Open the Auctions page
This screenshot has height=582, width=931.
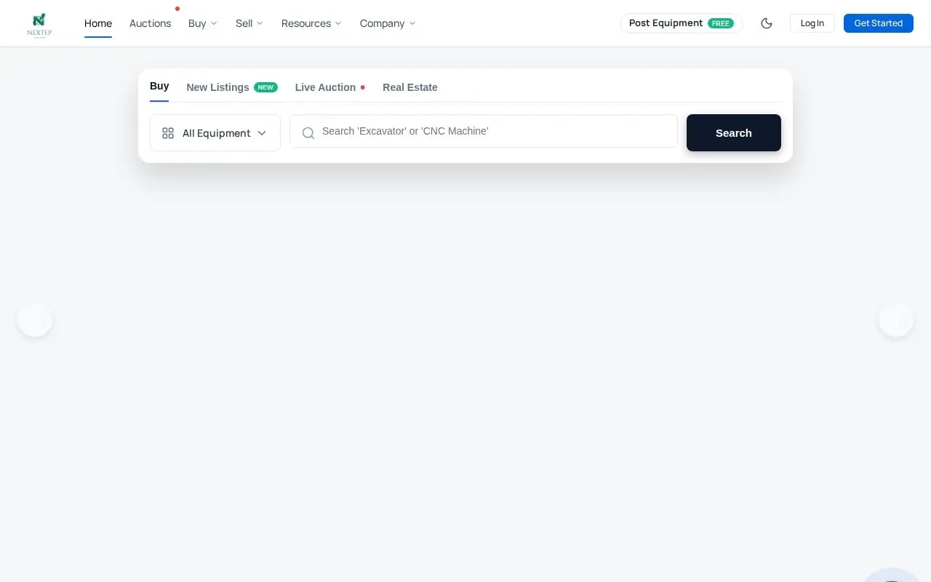[150, 23]
